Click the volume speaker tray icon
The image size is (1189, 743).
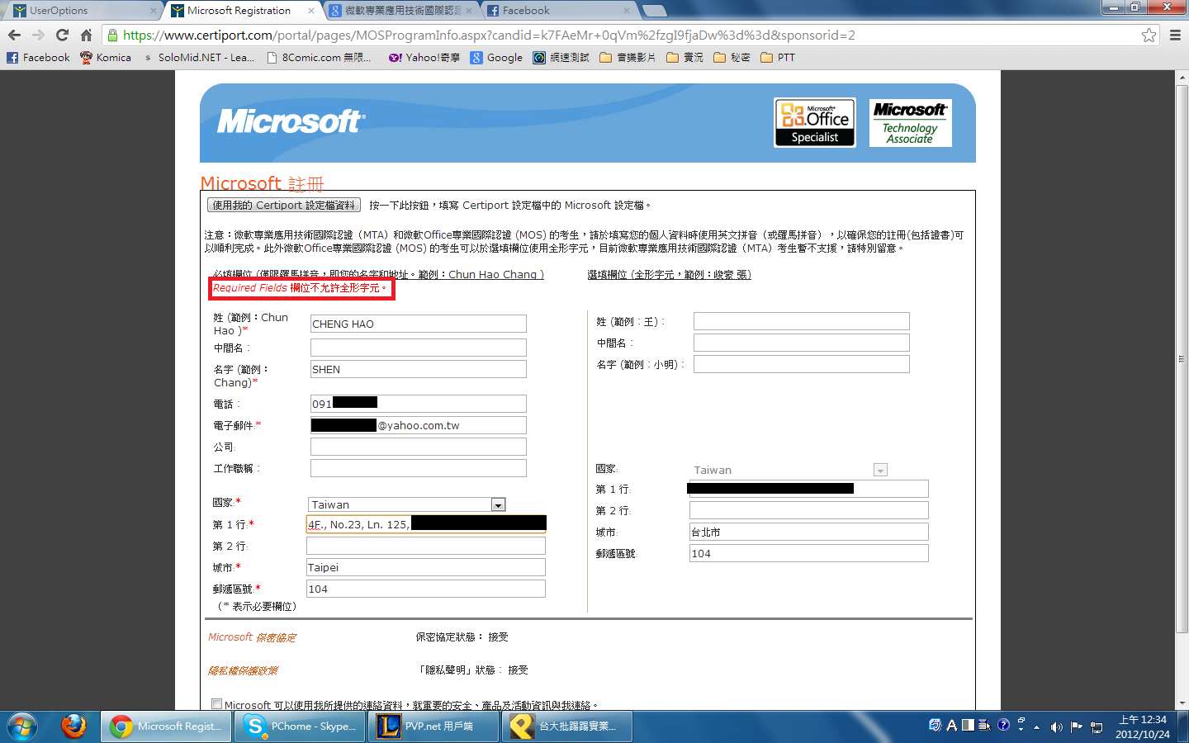1056,726
